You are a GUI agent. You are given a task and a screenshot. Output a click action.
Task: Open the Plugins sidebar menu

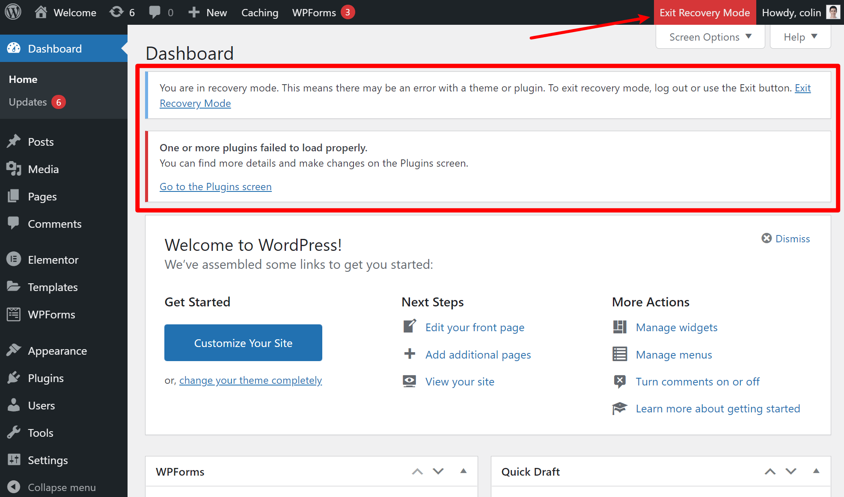45,378
